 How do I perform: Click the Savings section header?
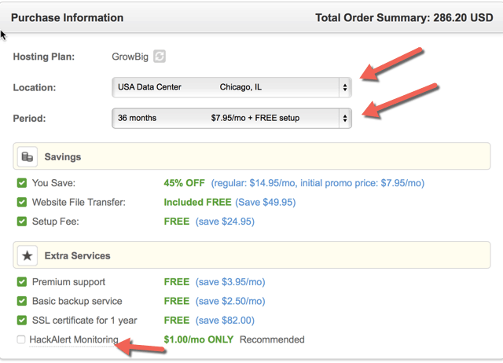click(x=251, y=156)
